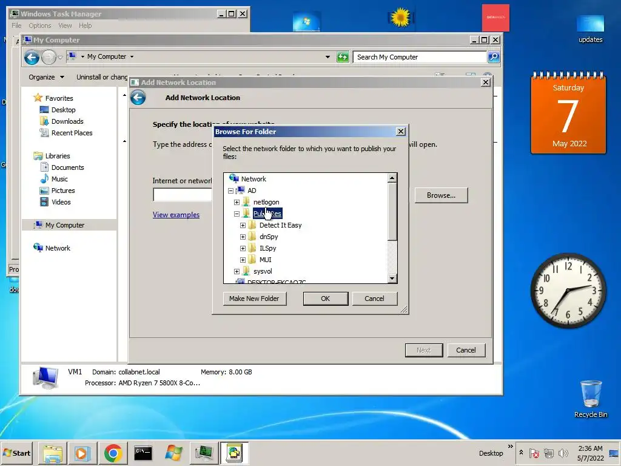Open the Organize menu

pos(46,77)
